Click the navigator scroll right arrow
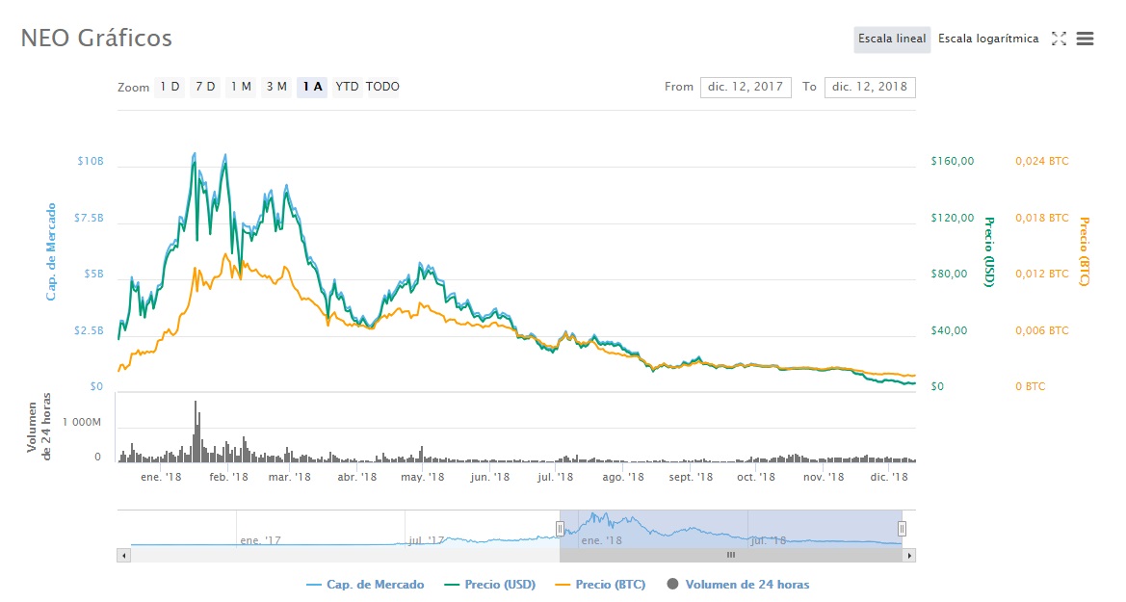1126x602 pixels. [910, 555]
